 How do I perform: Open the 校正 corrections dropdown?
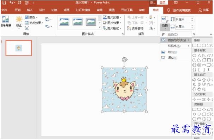pyautogui.click(x=19, y=23)
